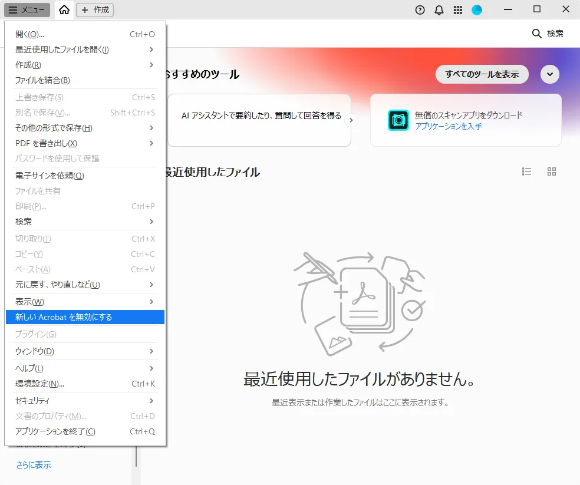Maximize the Acrobat window
Image resolution: width=580 pixels, height=485 pixels.
537,9
